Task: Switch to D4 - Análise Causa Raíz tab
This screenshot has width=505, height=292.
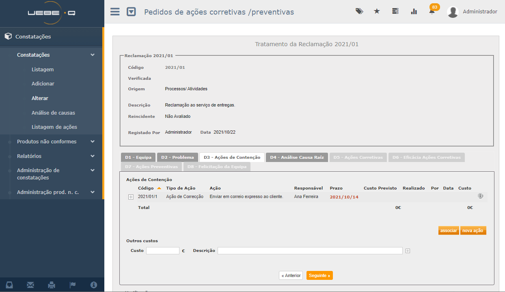Action: pyautogui.click(x=296, y=157)
